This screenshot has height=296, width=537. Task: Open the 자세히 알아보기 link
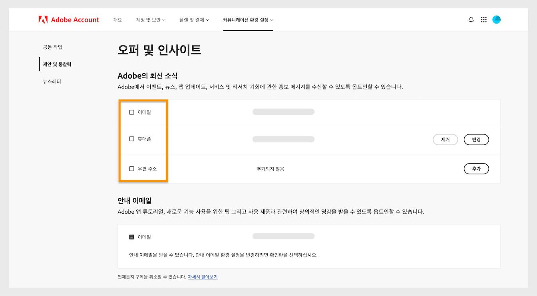pyautogui.click(x=202, y=277)
